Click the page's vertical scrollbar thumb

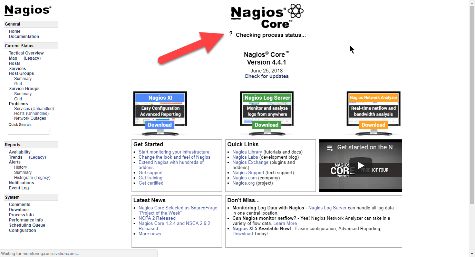[x=472, y=105]
